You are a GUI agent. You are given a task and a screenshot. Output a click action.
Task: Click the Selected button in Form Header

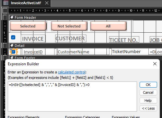point(28,26)
